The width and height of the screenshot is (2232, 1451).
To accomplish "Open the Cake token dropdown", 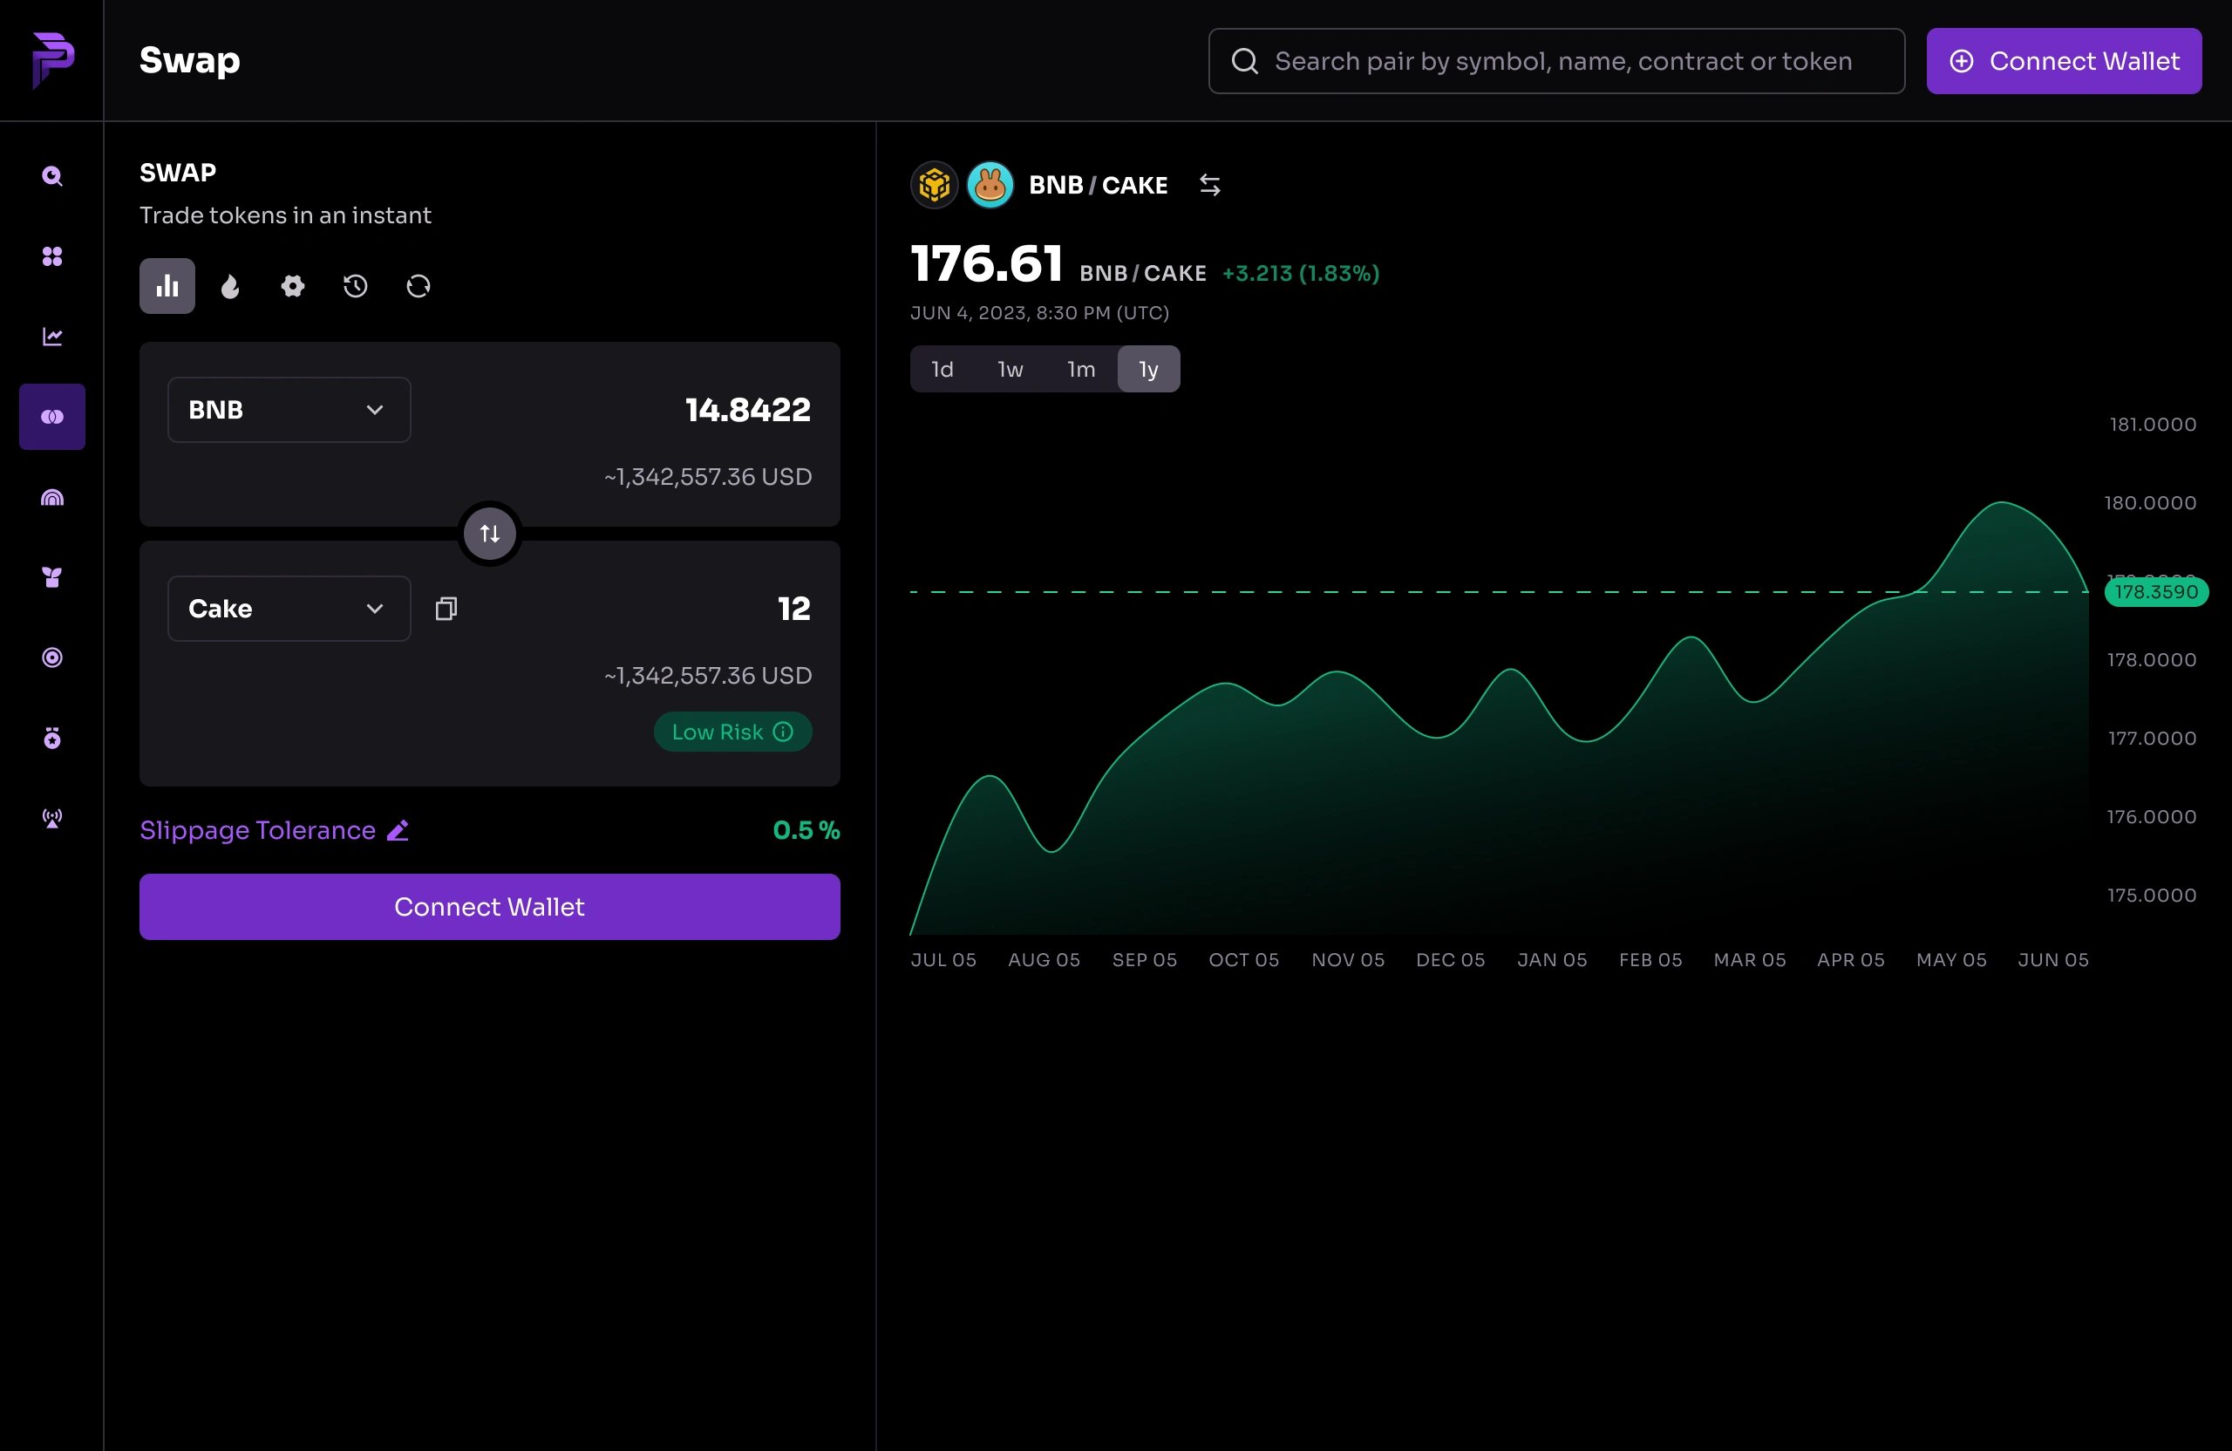I will pyautogui.click(x=289, y=609).
